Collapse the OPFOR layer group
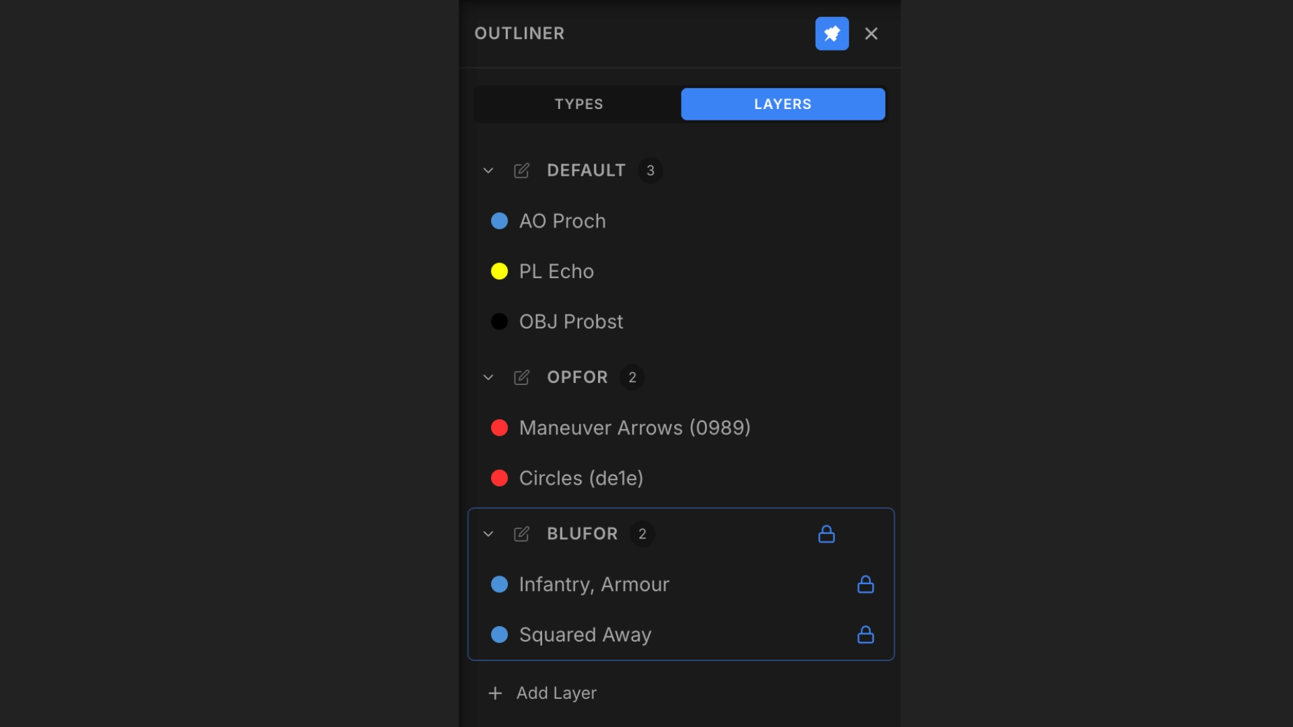 488,378
